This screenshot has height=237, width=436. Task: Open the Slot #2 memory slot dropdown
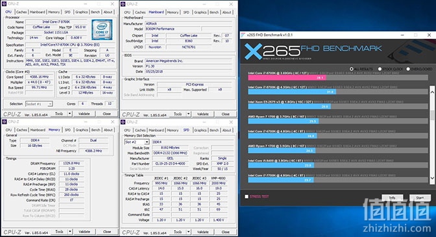[x=137, y=142]
